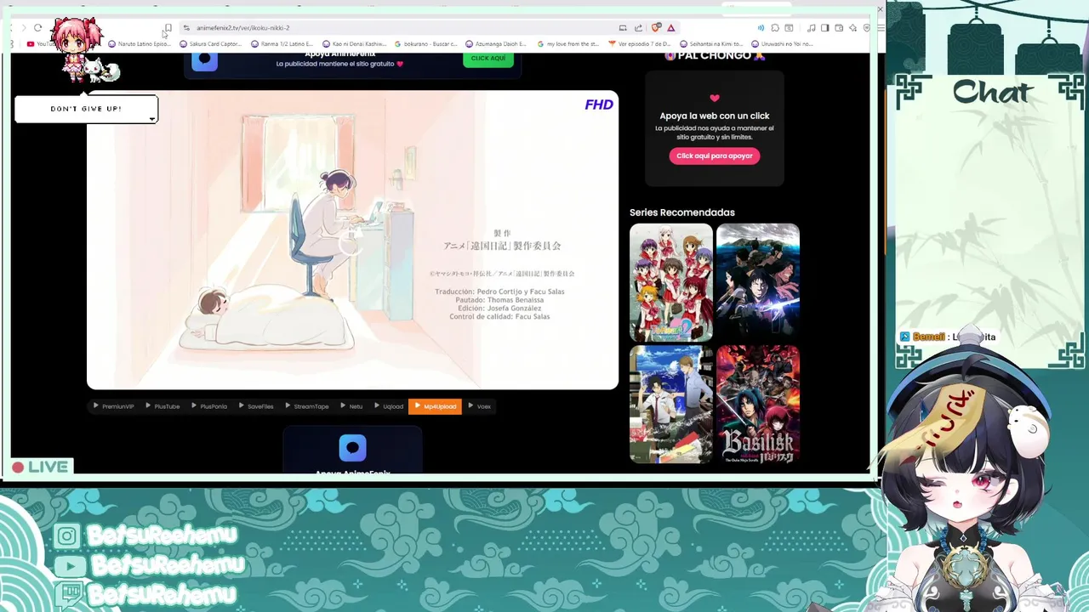
Task: Open the Ver episodio 7 de D... bookmark
Action: point(640,44)
